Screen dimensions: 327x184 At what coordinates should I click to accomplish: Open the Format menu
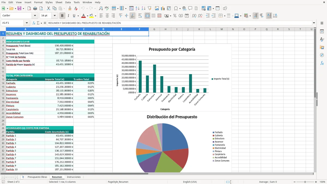[38, 2]
